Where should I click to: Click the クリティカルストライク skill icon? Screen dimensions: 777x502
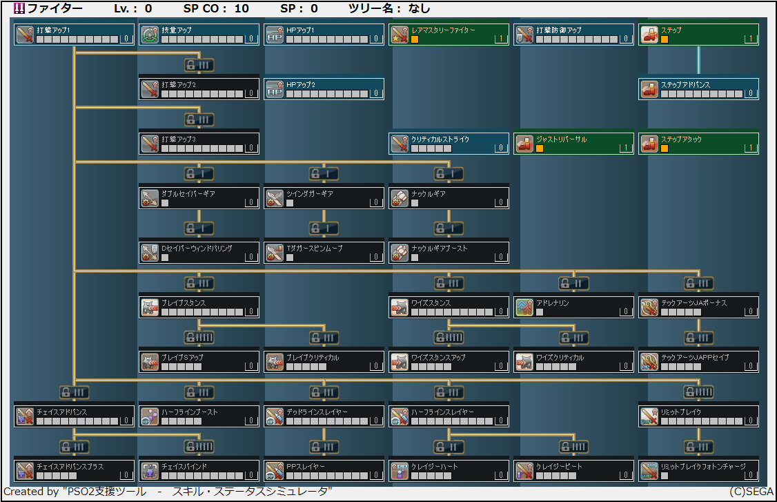(400, 144)
